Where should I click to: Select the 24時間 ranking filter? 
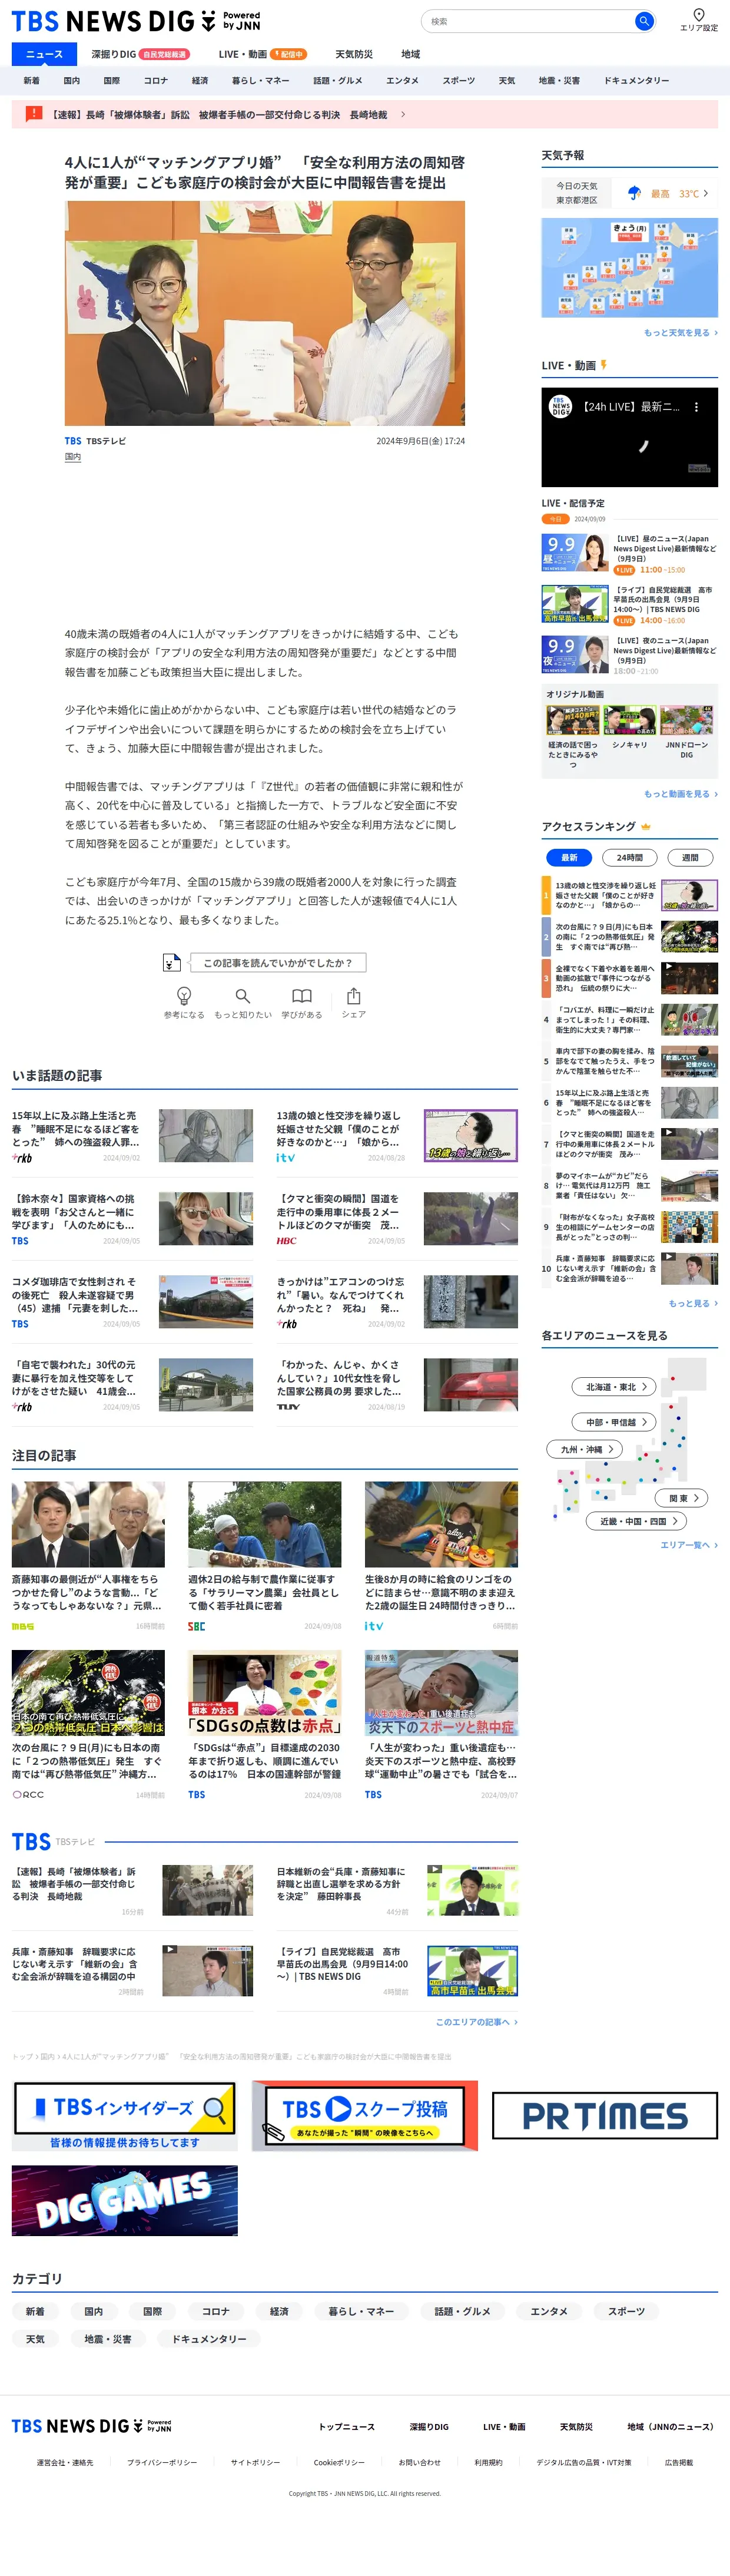pos(629,857)
